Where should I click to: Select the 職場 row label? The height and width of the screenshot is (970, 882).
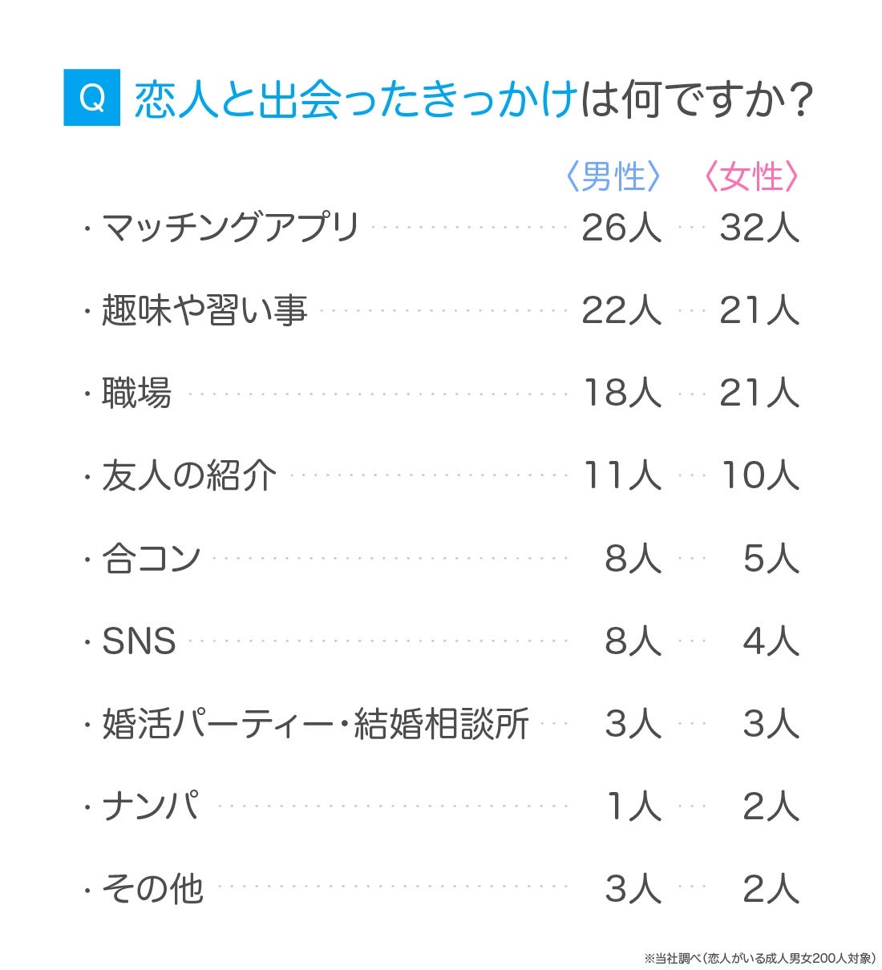pos(136,393)
